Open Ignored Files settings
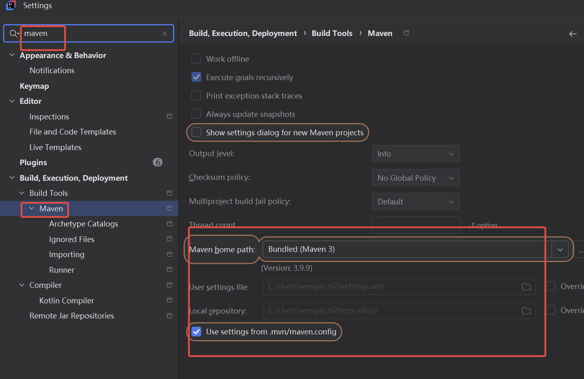The width and height of the screenshot is (584, 379). (x=72, y=239)
